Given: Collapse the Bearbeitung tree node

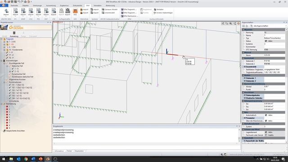Looking at the screenshot, I should pyautogui.click(x=2, y=104).
